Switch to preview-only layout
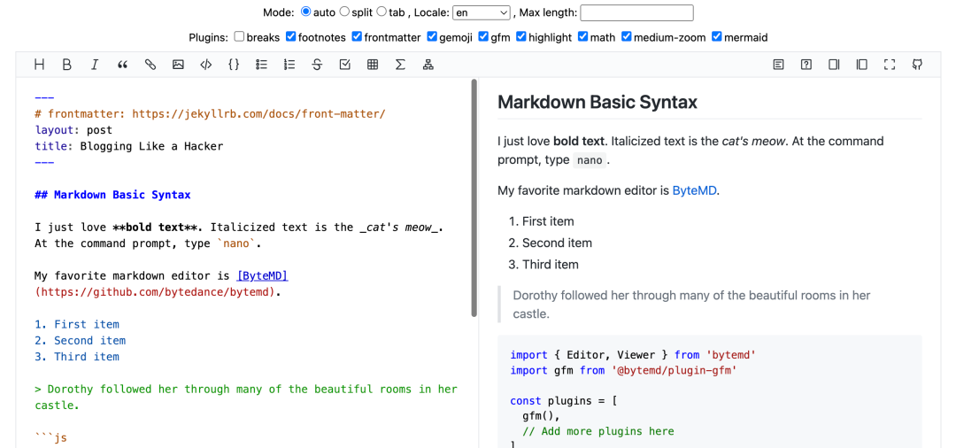The width and height of the screenshot is (956, 448). click(861, 65)
